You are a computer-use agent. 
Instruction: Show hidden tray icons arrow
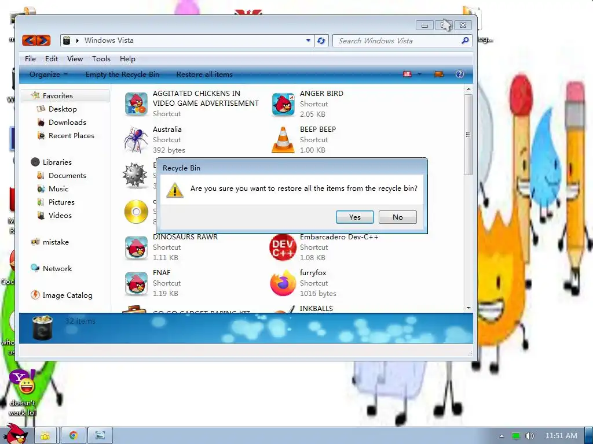(502, 436)
